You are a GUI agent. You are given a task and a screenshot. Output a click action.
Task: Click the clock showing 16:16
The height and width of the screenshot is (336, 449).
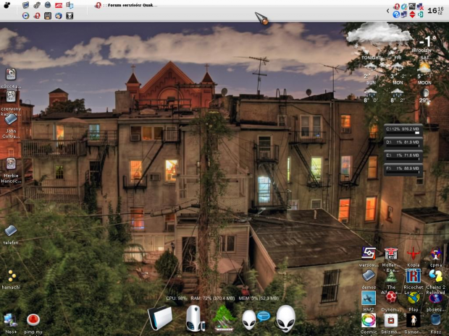point(434,10)
